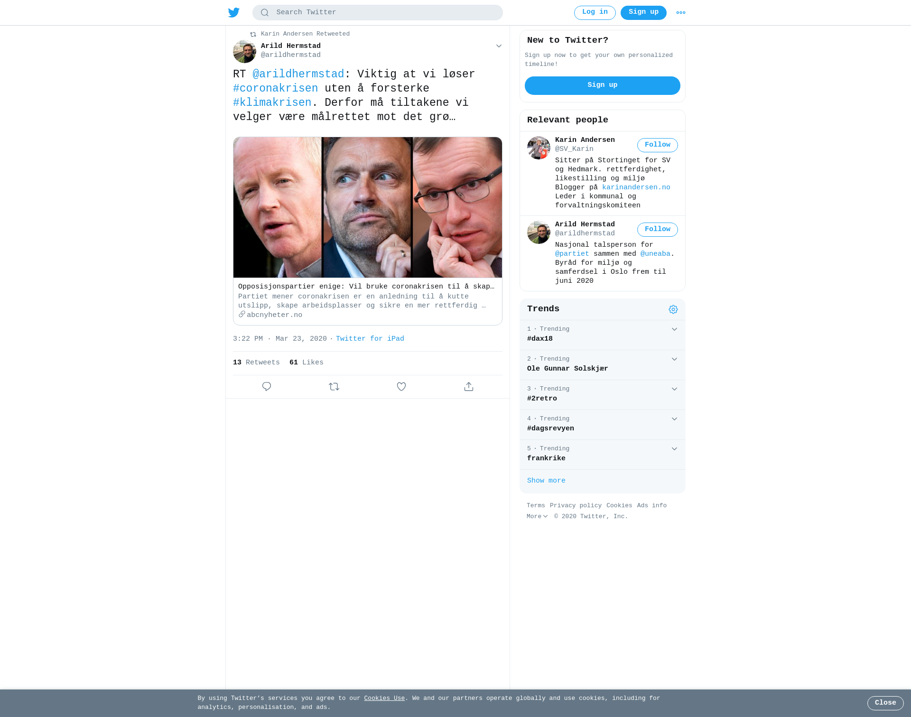Image resolution: width=911 pixels, height=717 pixels.
Task: Like the tweet with the heart icon
Action: pos(401,387)
